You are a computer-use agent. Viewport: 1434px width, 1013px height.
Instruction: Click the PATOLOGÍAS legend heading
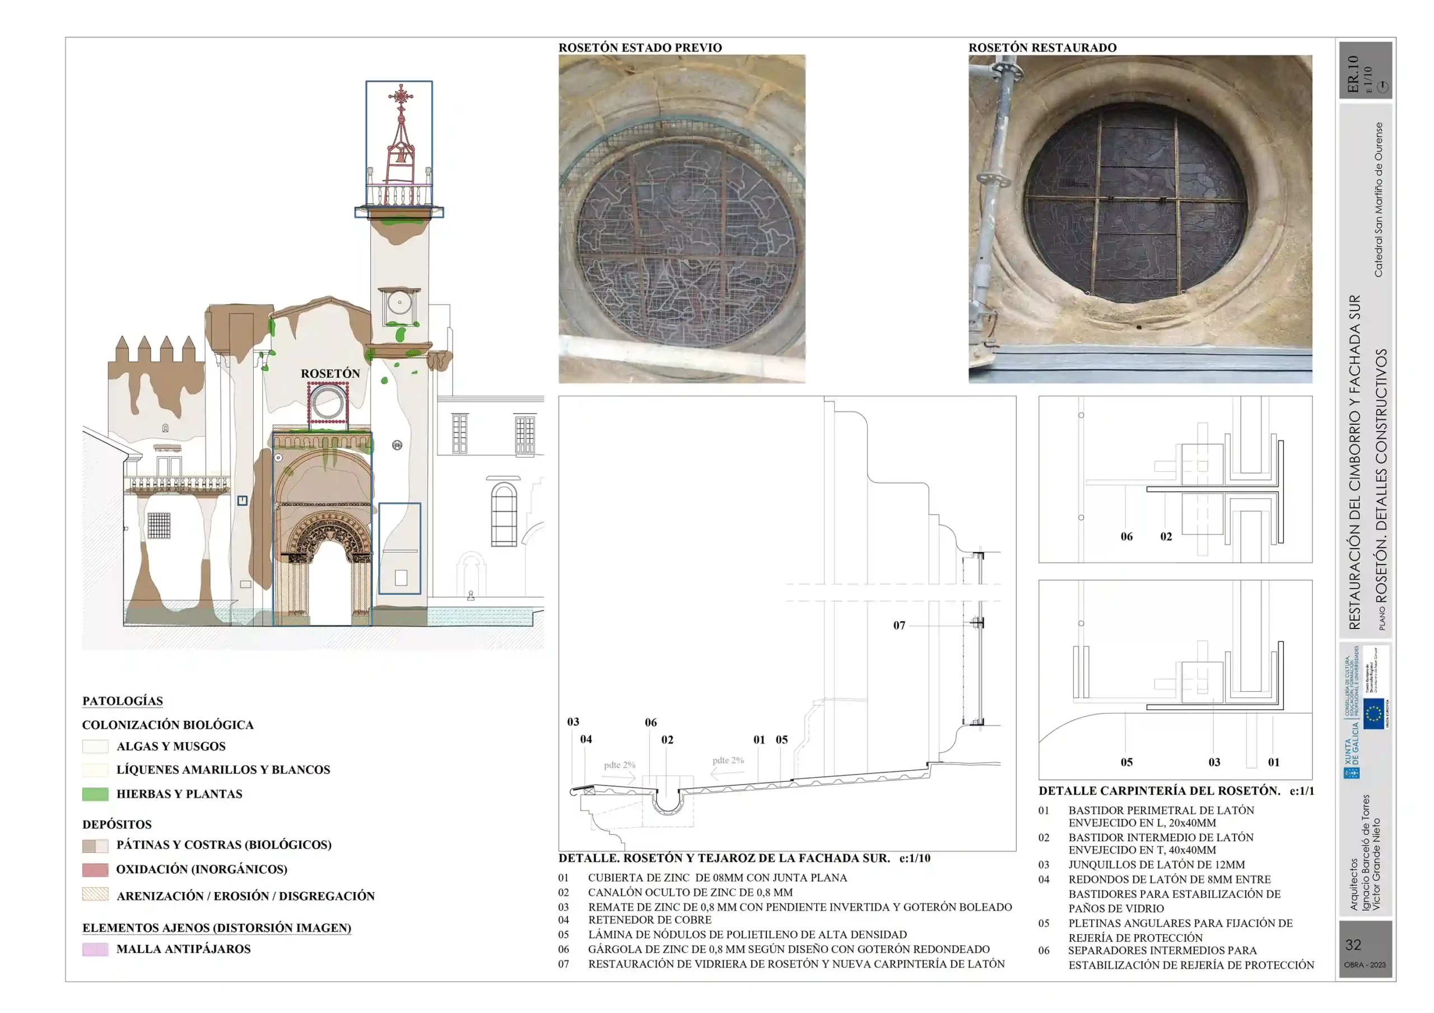coord(123,701)
